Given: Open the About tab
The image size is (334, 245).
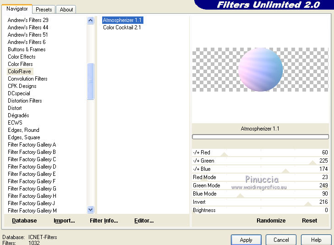Looking at the screenshot, I should 66,10.
